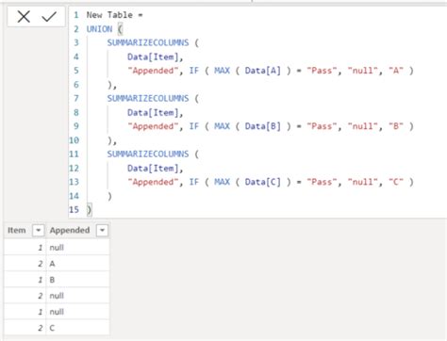
Task: Cancel the formula with the X icon
Action: pos(24,16)
